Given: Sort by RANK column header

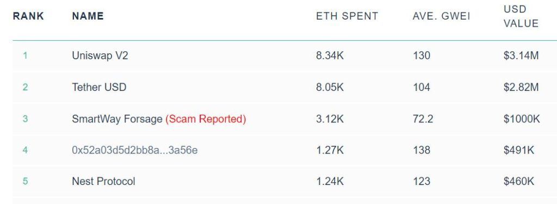Looking at the screenshot, I should pyautogui.click(x=28, y=16).
